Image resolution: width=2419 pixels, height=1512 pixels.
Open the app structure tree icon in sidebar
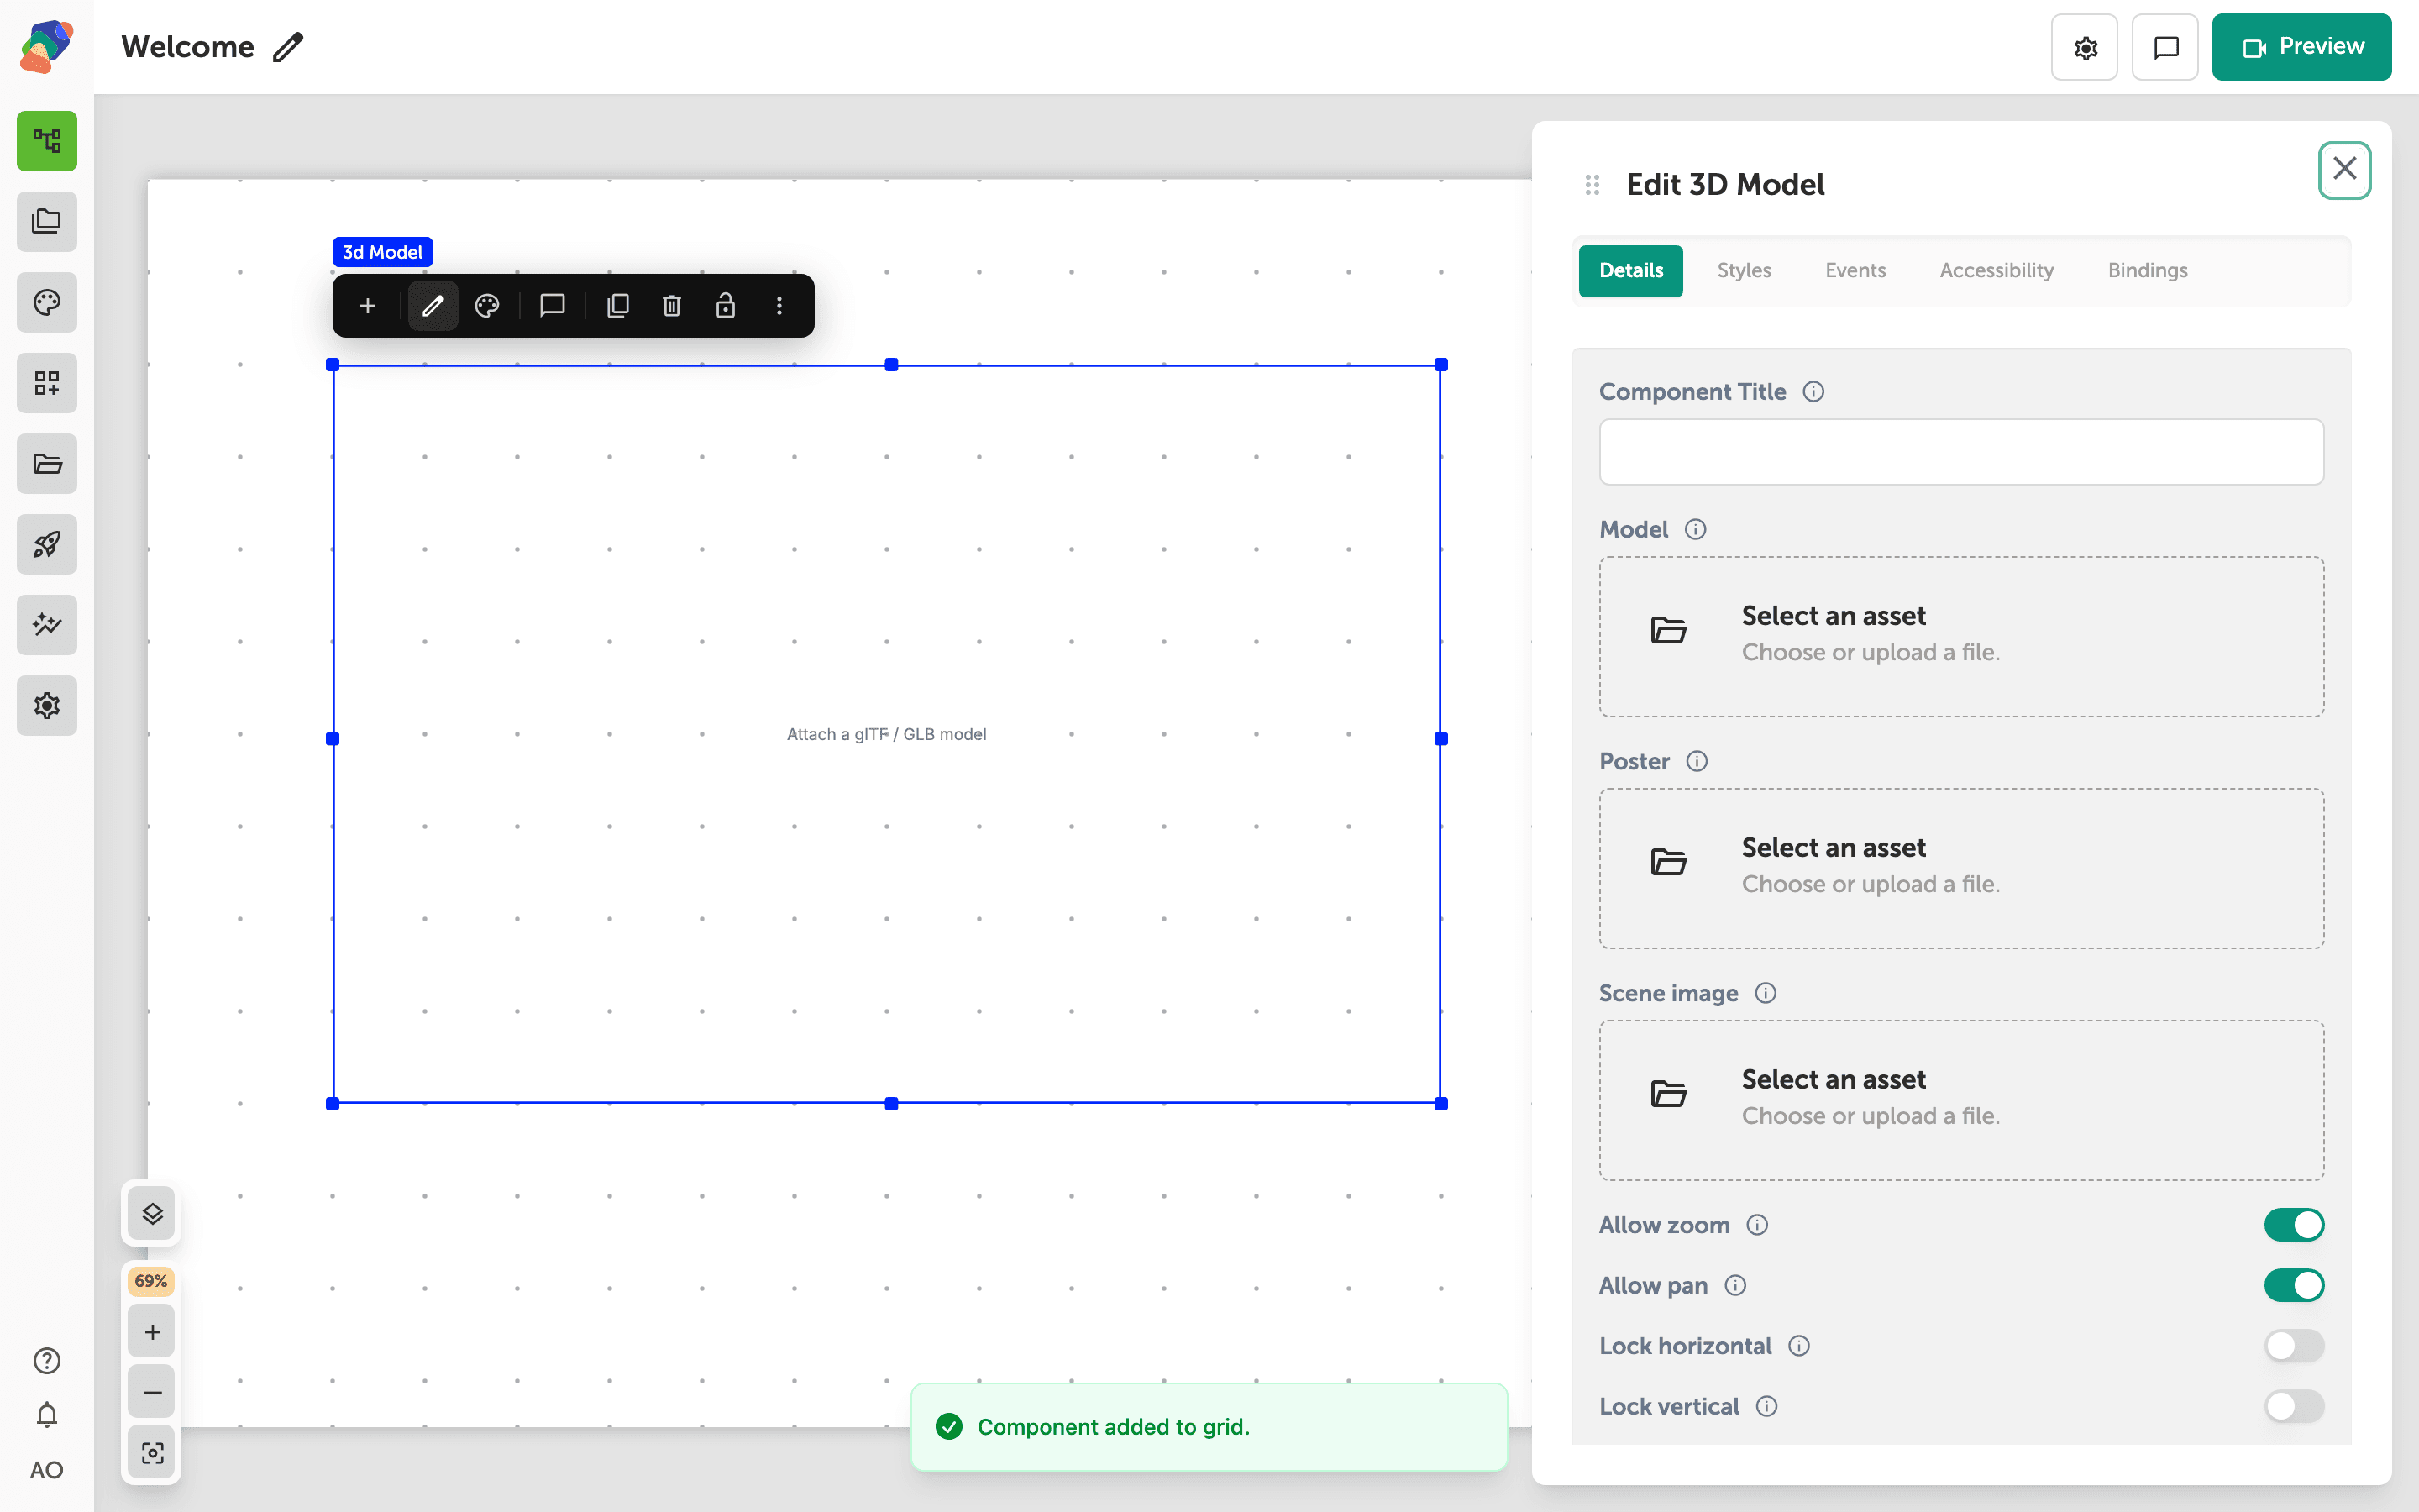47,141
